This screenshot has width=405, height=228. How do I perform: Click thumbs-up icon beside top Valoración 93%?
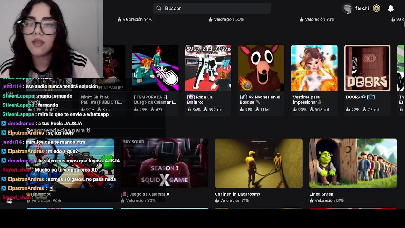pos(302,19)
